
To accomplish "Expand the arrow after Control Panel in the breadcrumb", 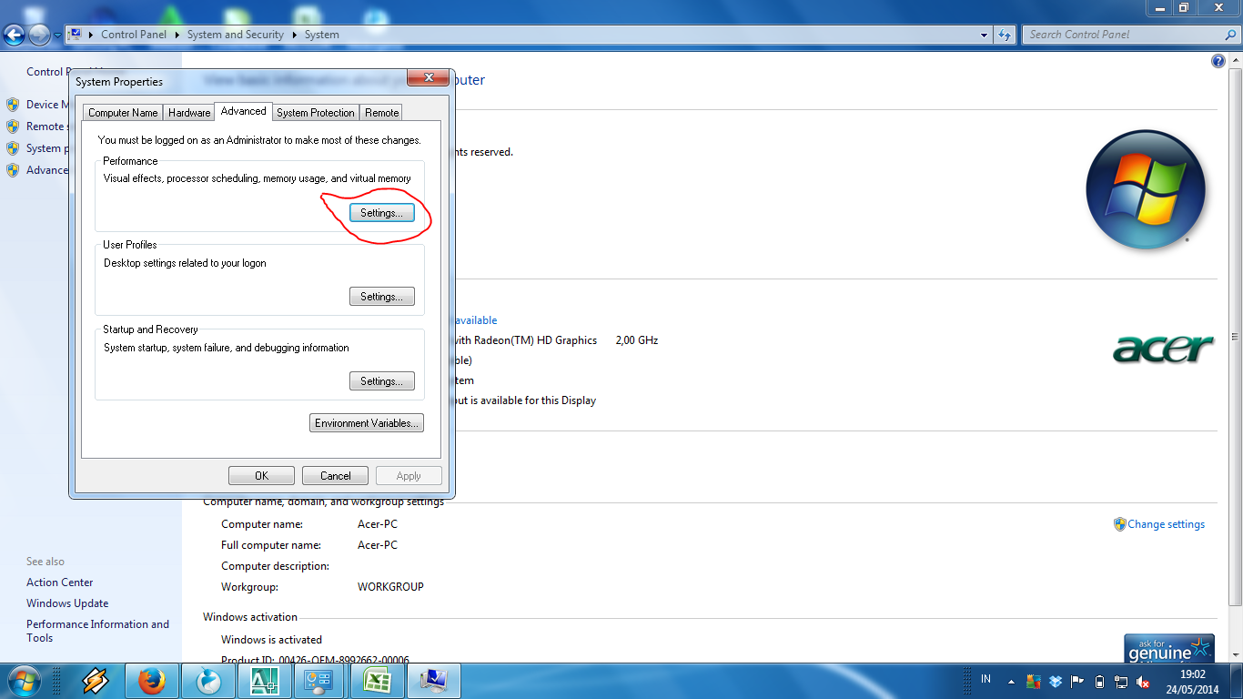I will [x=177, y=35].
